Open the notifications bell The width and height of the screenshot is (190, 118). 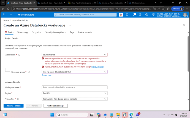pos(134,15)
